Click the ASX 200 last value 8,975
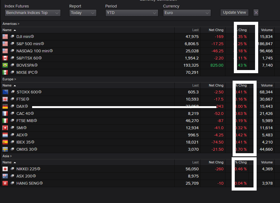The height and width of the screenshot is (203, 280). click(x=193, y=176)
